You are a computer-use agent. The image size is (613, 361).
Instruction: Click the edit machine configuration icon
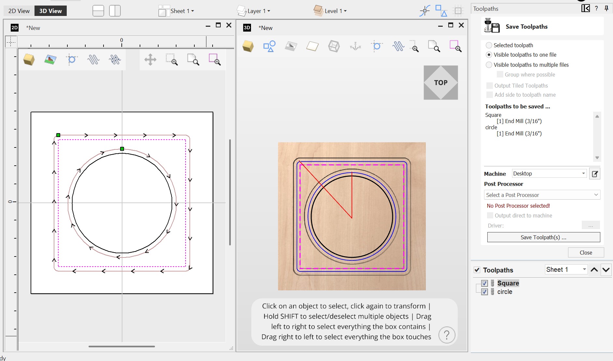coord(594,174)
